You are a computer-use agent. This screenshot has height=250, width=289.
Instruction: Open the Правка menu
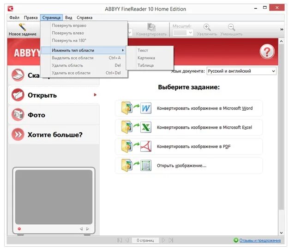point(30,18)
